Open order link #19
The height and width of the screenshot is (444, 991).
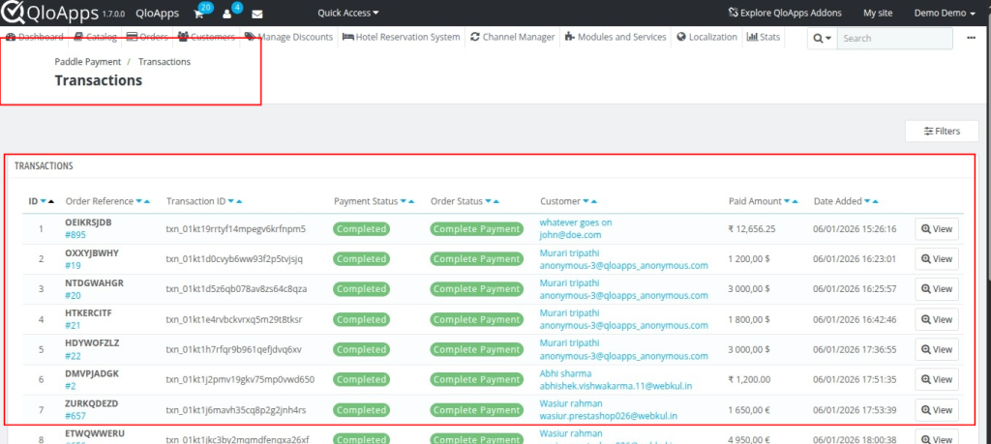[x=73, y=265]
